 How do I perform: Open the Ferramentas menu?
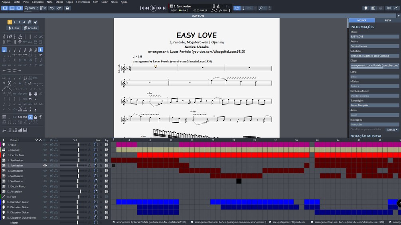[83, 2]
